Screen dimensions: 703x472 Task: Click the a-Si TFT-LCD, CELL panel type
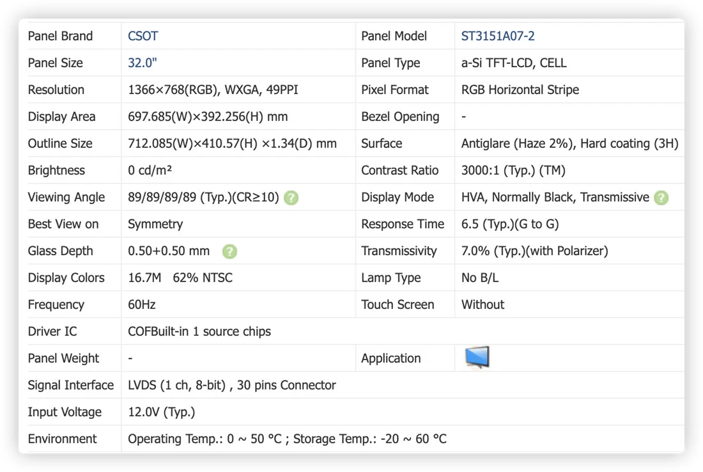(514, 63)
